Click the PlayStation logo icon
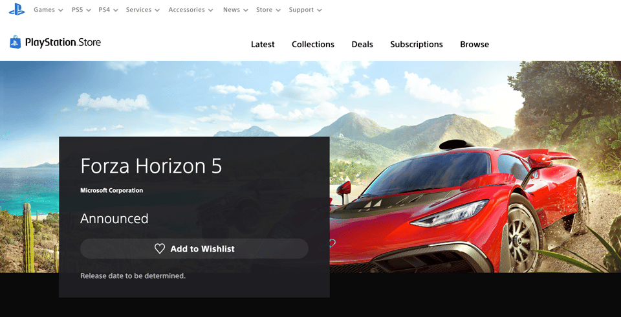Screen dimensions: 621x317 [x=16, y=10]
